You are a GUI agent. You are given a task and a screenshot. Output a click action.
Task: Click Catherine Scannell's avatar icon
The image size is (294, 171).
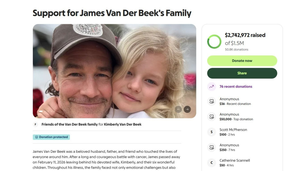pyautogui.click(x=211, y=163)
